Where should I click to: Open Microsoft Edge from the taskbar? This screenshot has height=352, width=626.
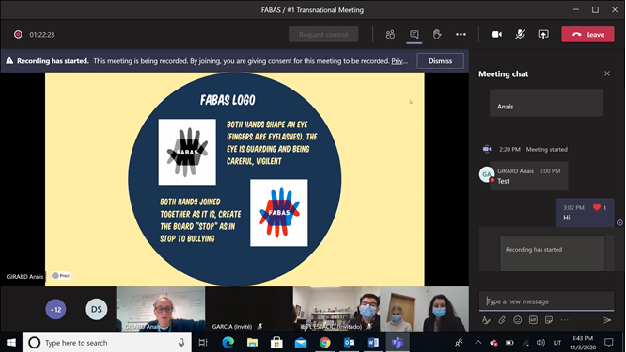point(228,343)
